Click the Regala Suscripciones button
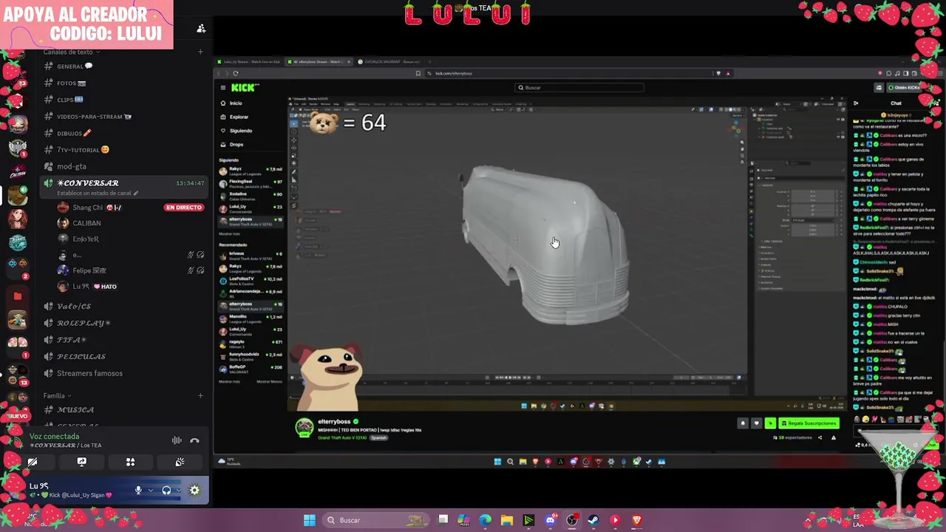The image size is (946, 532). tap(809, 423)
